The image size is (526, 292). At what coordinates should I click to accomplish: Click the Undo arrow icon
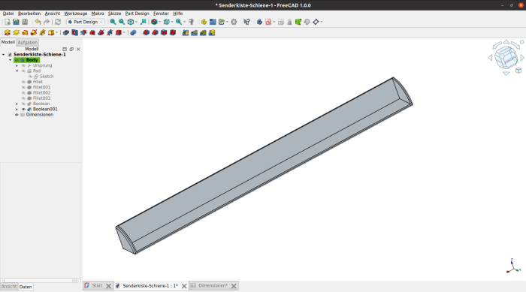(38, 22)
